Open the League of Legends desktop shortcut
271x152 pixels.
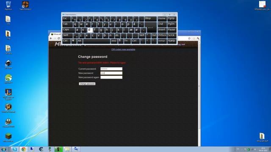(8, 94)
